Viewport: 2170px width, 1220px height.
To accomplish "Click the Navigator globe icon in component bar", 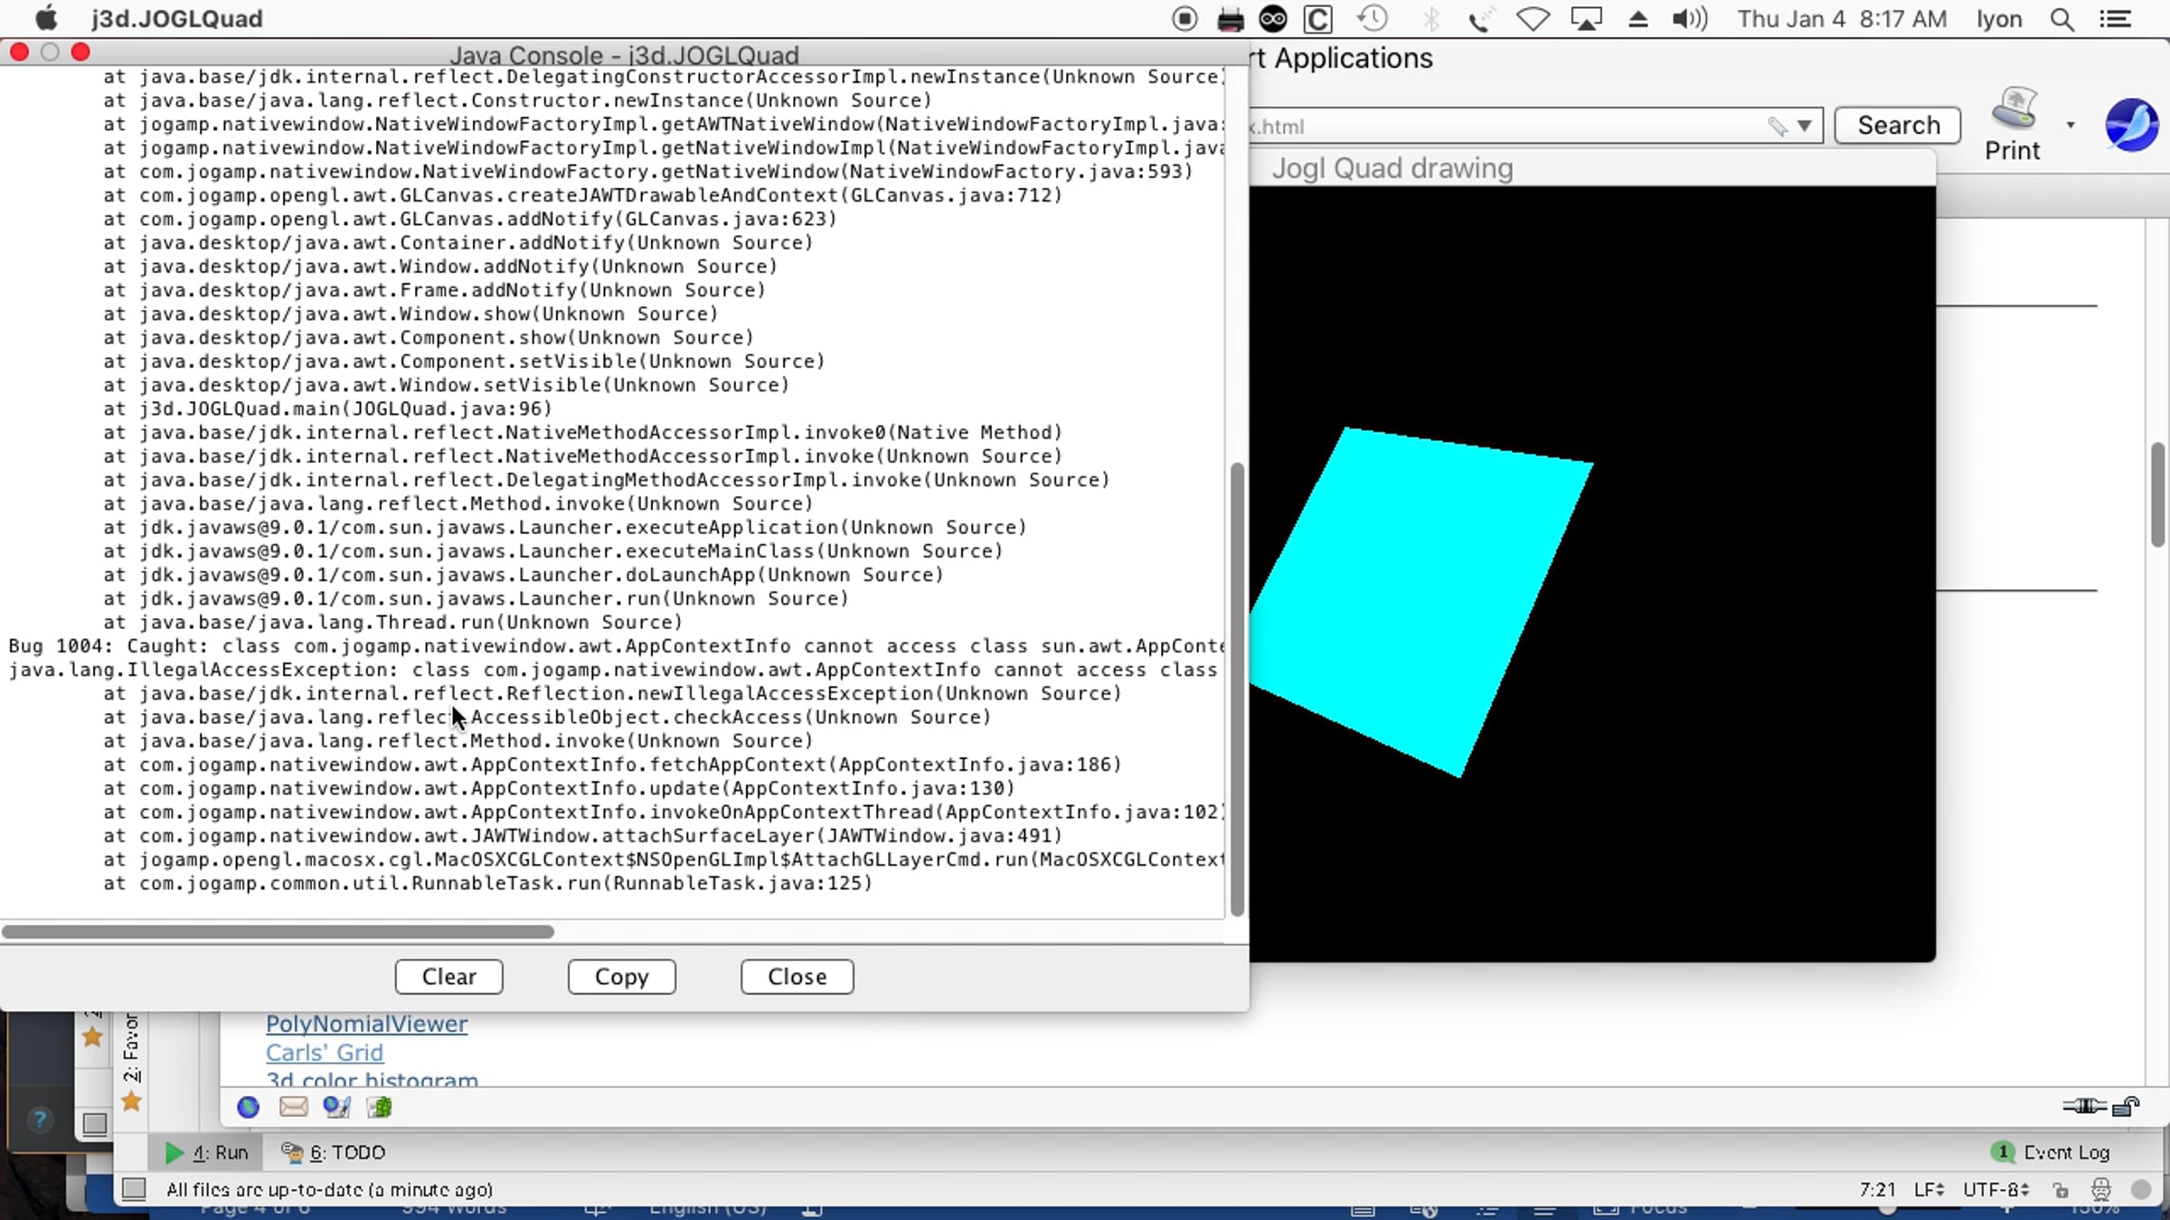I will pos(248,1107).
